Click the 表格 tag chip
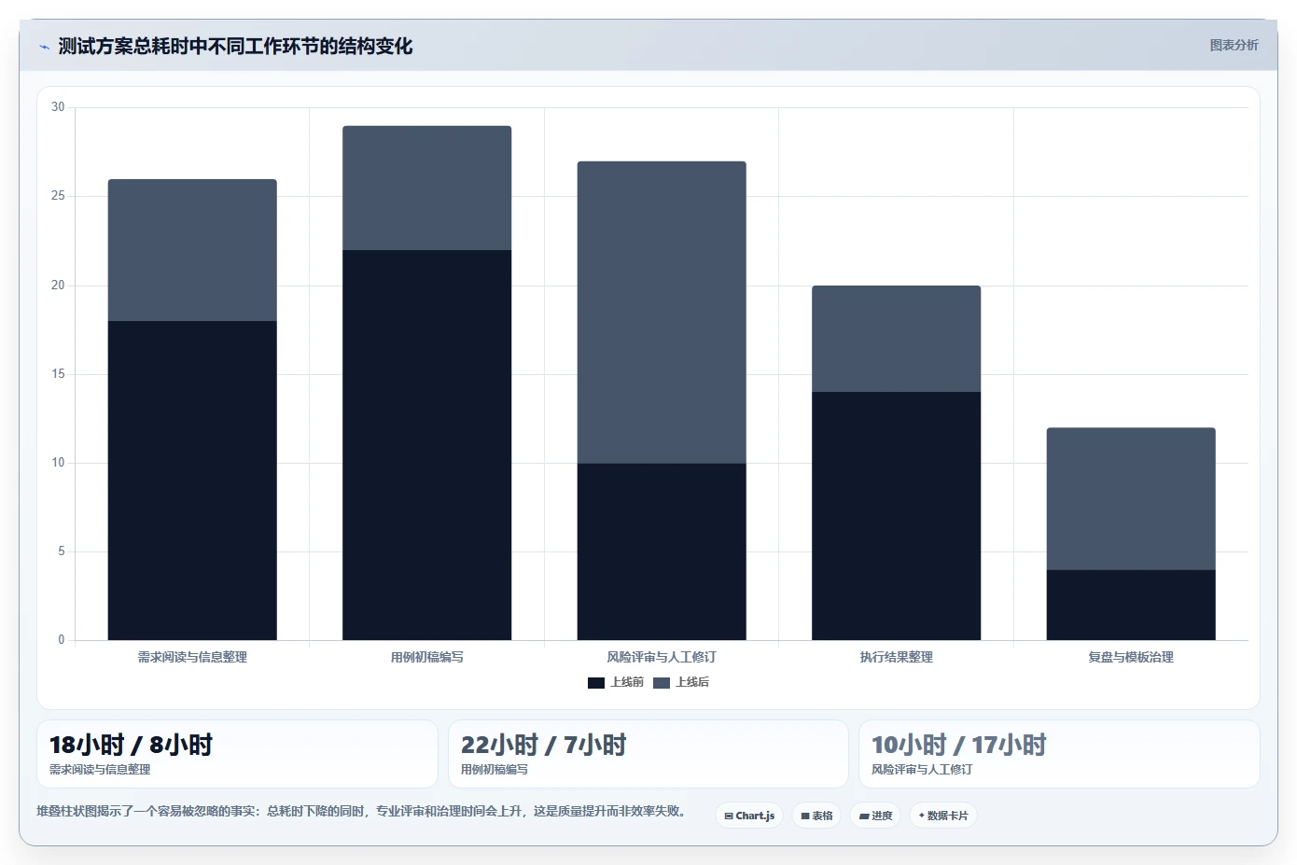Viewport: 1297px width, 865px height. pyautogui.click(x=816, y=816)
